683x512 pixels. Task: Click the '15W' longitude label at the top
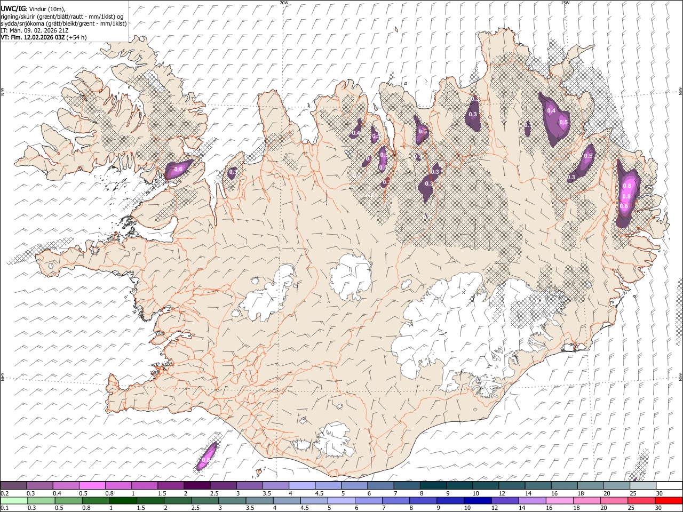tap(565, 2)
